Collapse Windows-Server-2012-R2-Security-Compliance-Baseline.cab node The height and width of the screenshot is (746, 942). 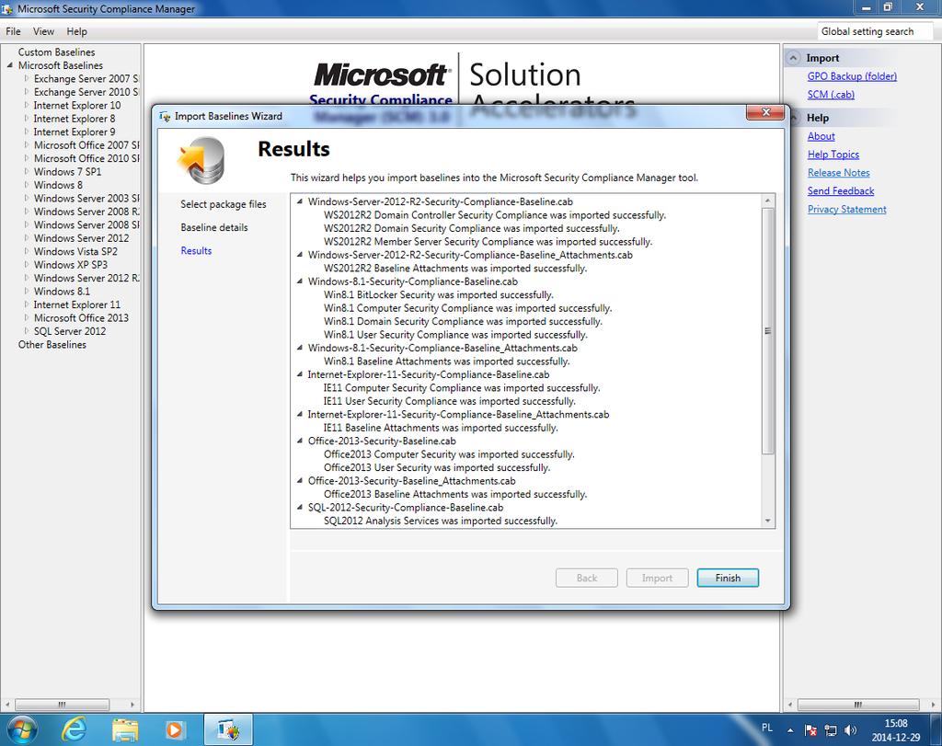[x=300, y=201]
